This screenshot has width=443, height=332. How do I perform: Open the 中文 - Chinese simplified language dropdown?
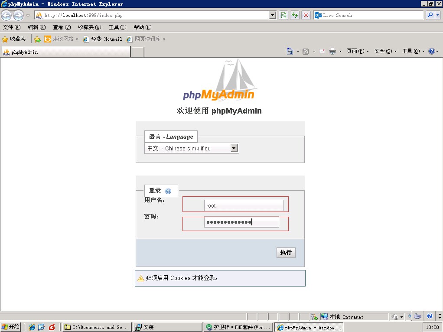click(192, 148)
